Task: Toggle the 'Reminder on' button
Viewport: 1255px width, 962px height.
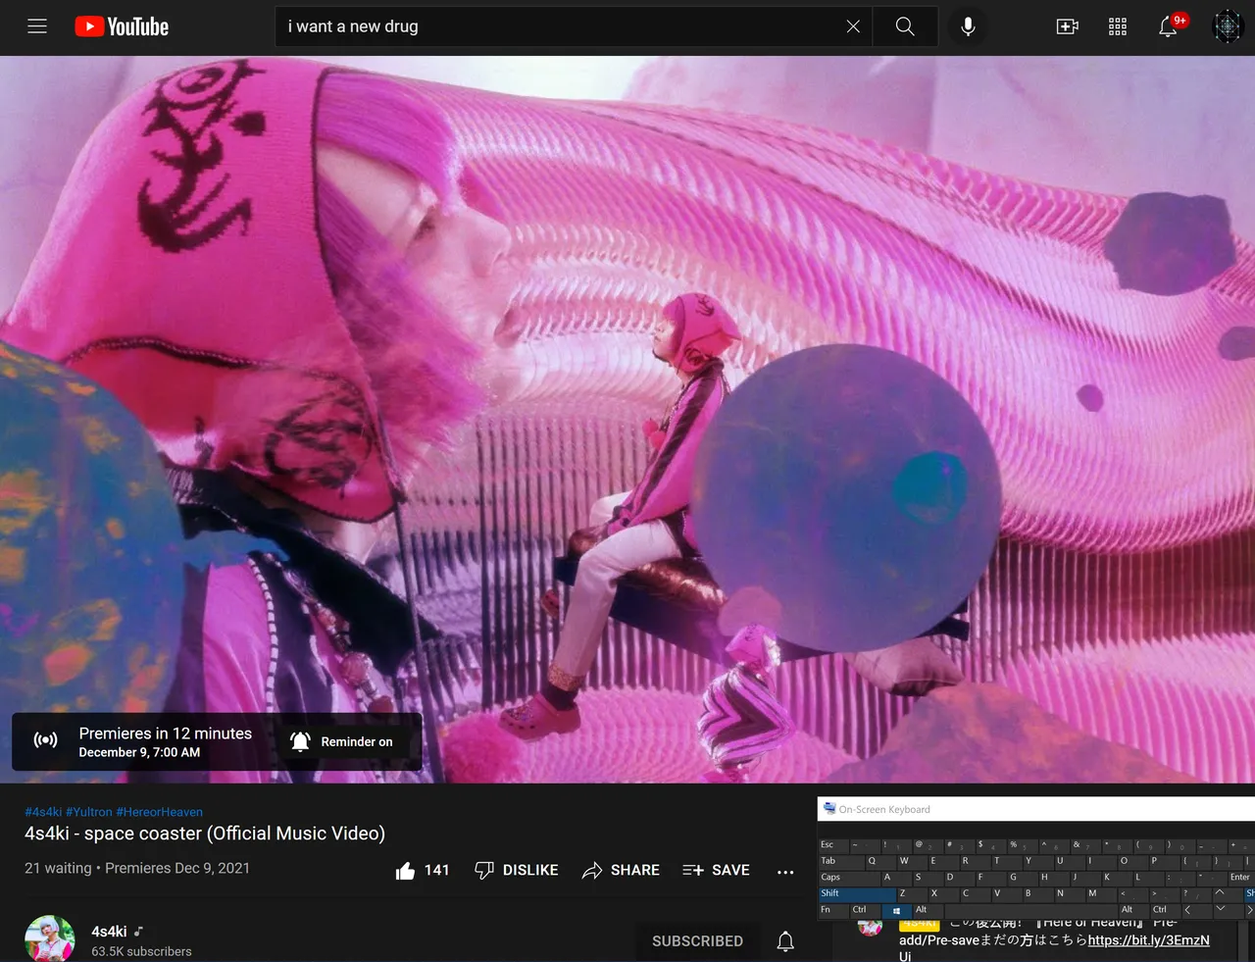Action: click(x=341, y=741)
